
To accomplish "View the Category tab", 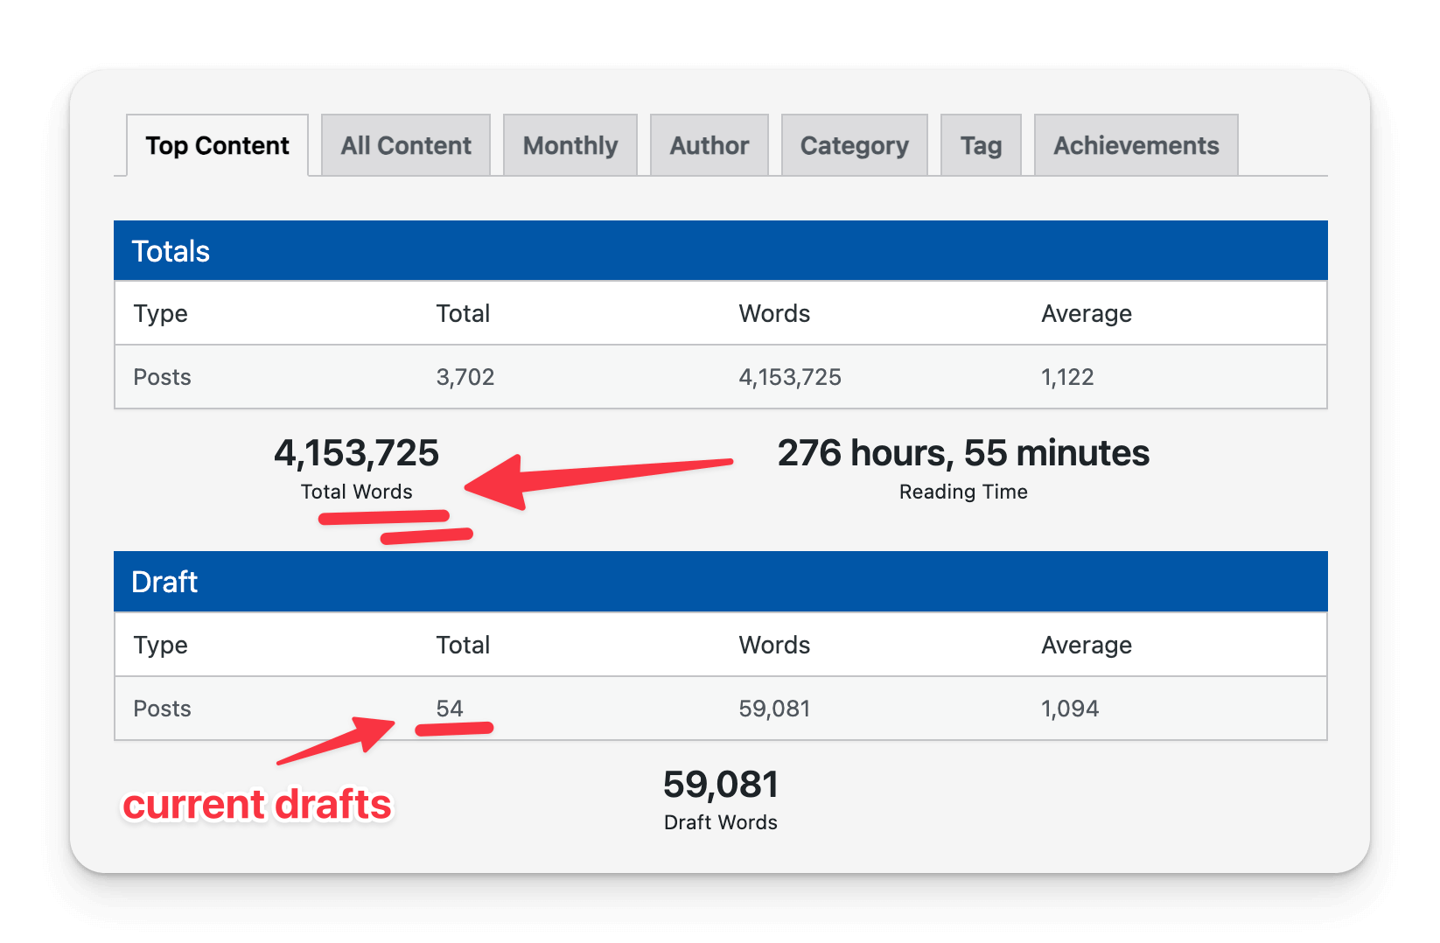I will pyautogui.click(x=854, y=145).
